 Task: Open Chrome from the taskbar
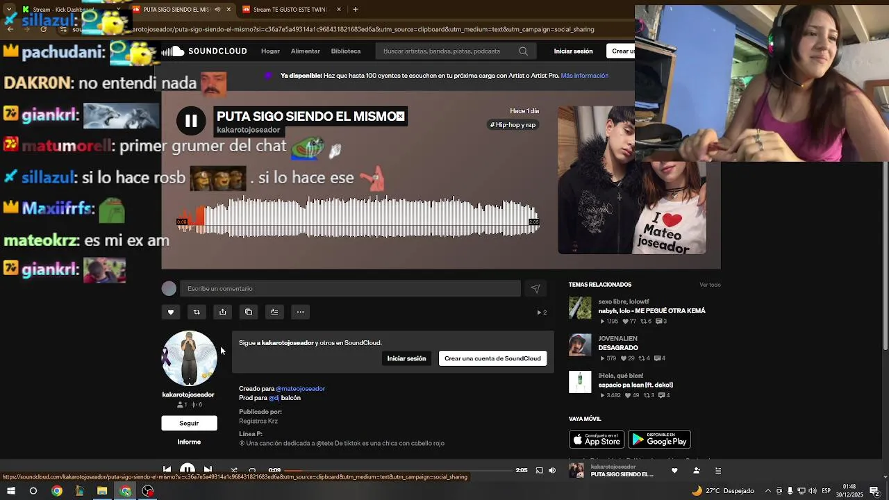coord(57,491)
